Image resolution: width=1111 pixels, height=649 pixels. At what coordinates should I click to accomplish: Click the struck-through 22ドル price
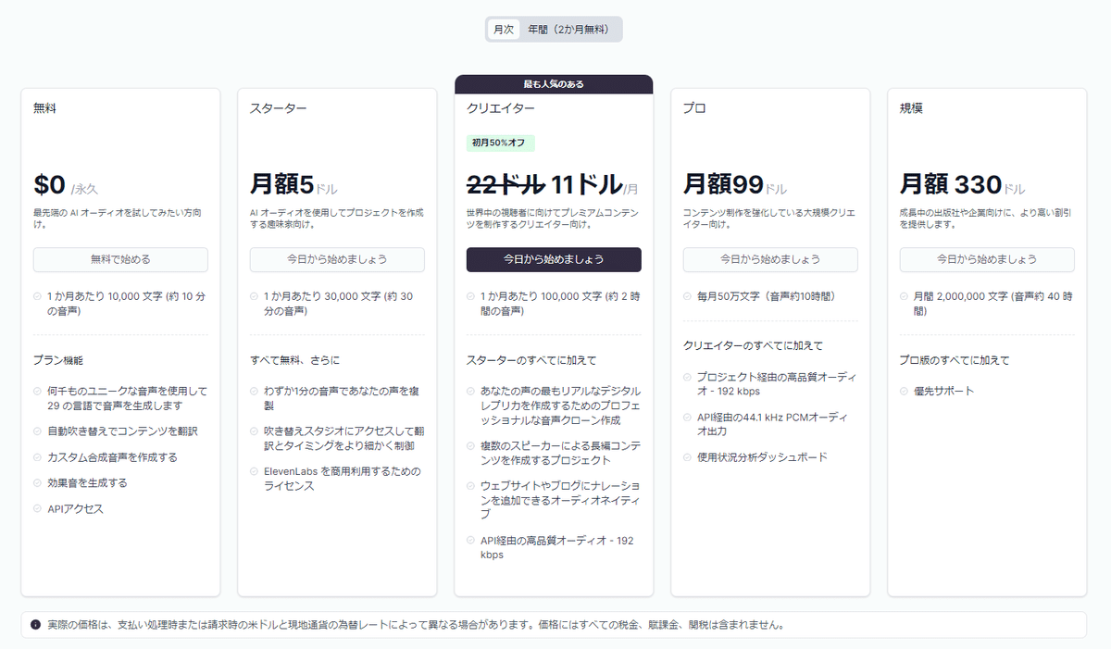point(506,184)
